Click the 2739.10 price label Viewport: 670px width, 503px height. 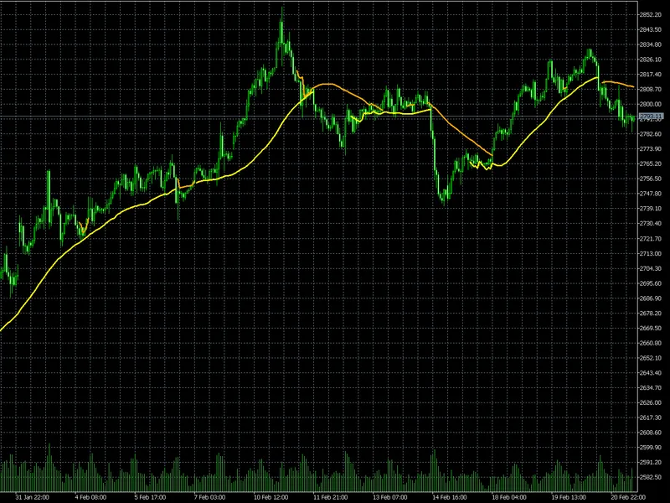point(651,209)
